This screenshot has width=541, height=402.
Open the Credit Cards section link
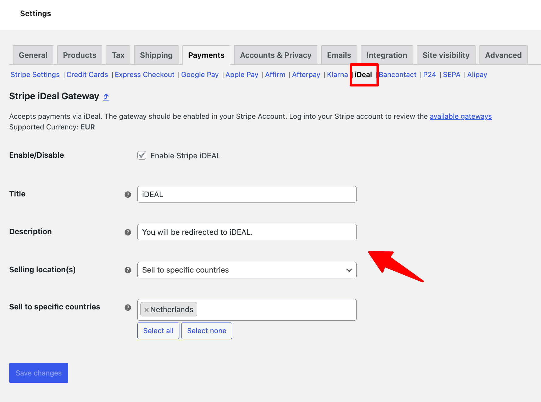coord(87,75)
